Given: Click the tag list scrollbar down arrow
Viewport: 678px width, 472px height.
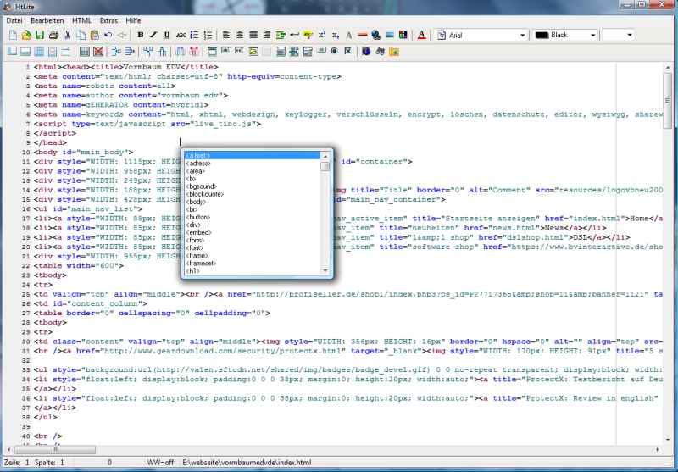Looking at the screenshot, I should point(325,270).
